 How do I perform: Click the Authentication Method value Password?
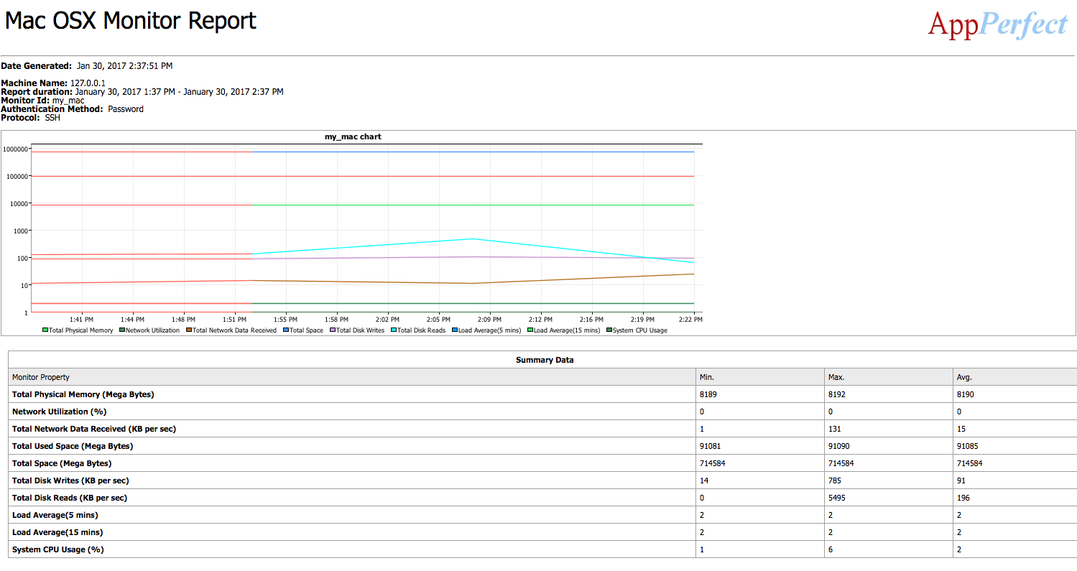click(x=126, y=109)
